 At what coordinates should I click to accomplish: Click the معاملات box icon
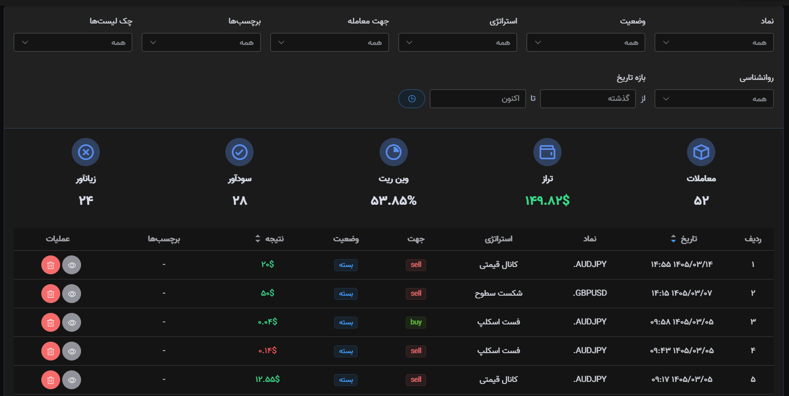coord(701,153)
